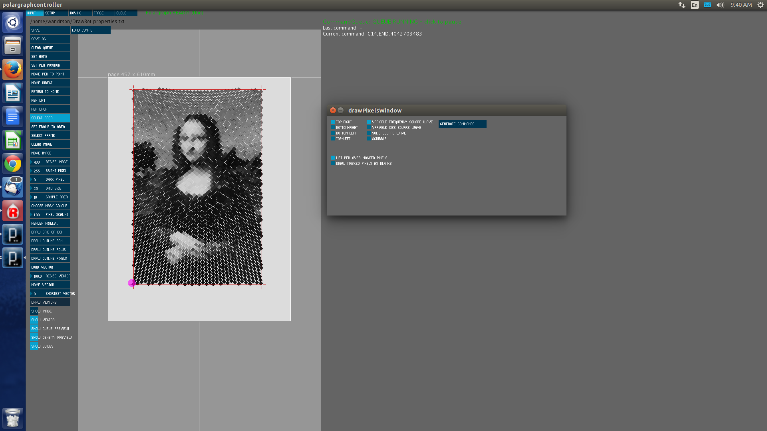Open LibreOffice Writer dock icon
Image resolution: width=767 pixels, height=431 pixels.
click(13, 93)
